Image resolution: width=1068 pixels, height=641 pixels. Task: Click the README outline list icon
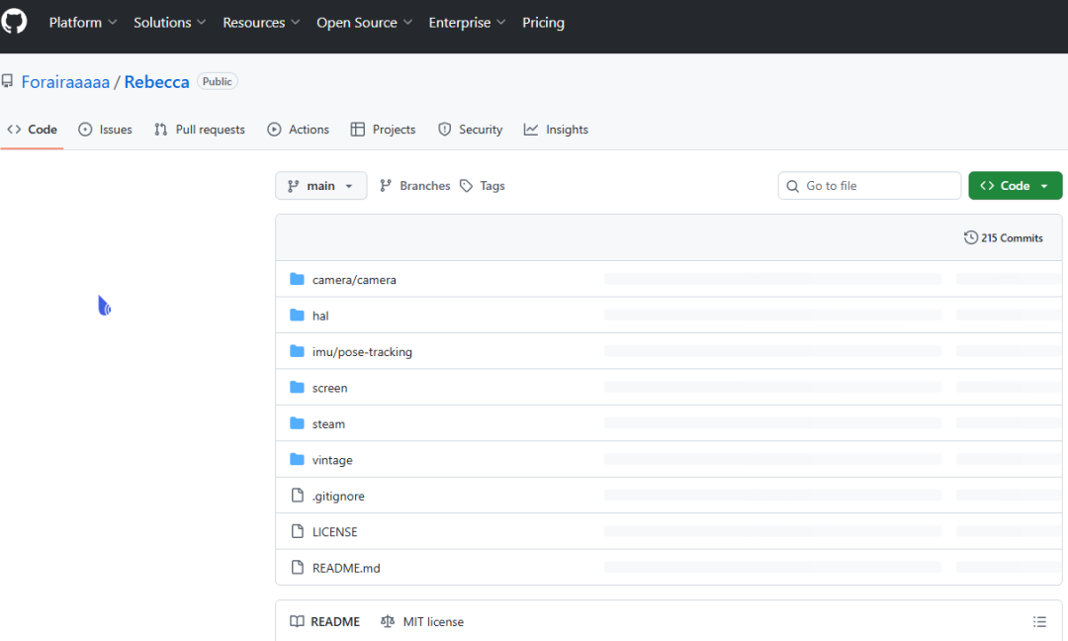point(1039,621)
